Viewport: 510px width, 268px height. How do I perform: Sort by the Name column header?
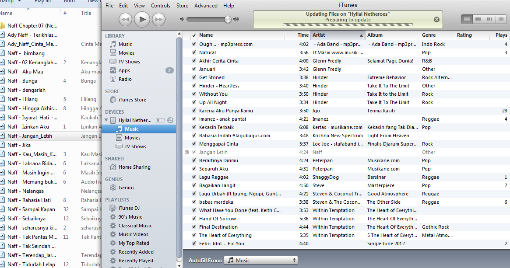click(241, 35)
